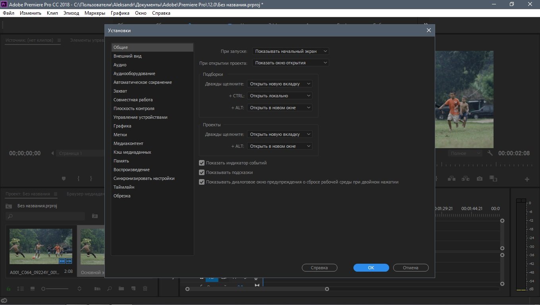Click the Export Frame camera icon

point(480,179)
